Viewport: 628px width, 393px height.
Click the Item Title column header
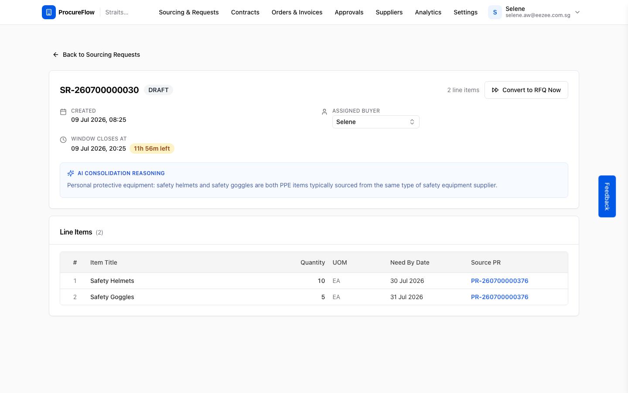(x=104, y=262)
